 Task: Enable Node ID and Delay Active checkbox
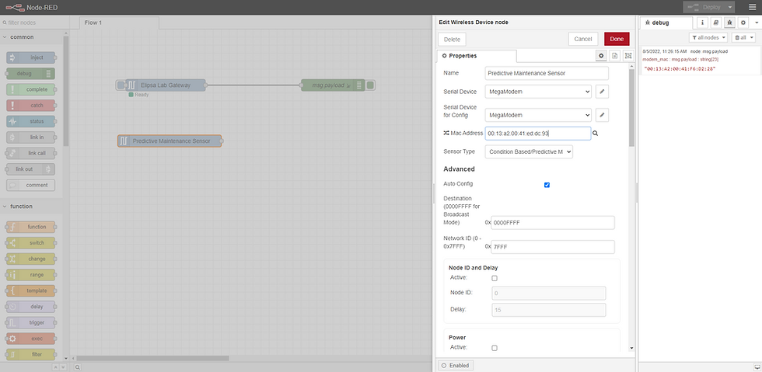pos(495,278)
